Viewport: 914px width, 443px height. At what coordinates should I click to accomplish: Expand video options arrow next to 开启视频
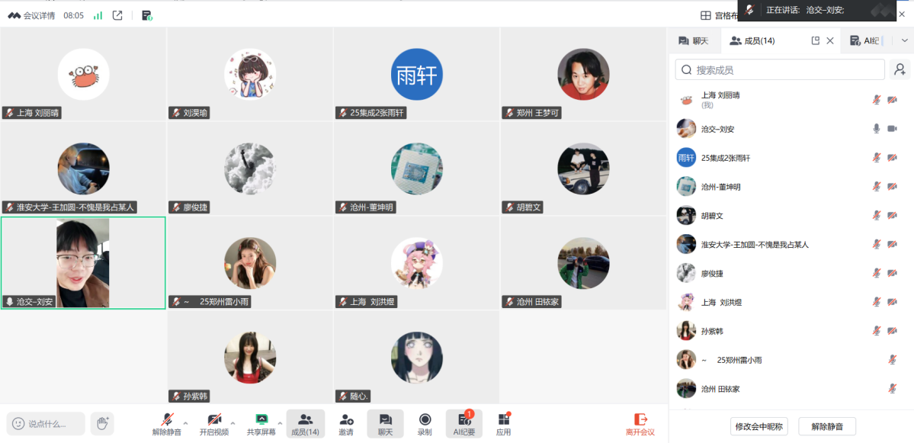tap(233, 423)
